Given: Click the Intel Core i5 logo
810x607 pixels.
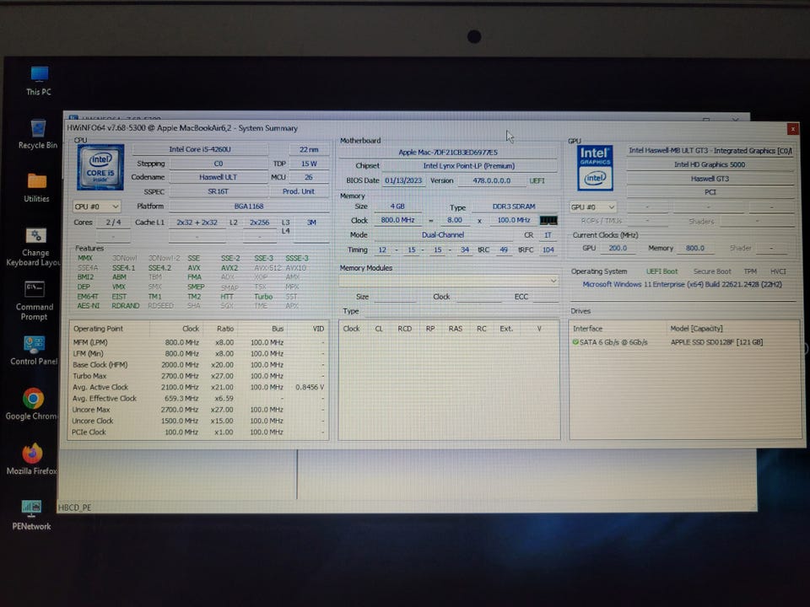Looking at the screenshot, I should coord(100,167).
